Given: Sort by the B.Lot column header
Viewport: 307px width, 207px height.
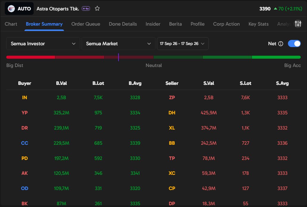Looking at the screenshot, I should click(98, 83).
